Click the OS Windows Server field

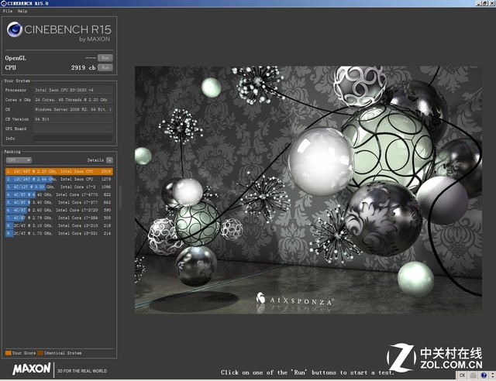[x=73, y=109]
